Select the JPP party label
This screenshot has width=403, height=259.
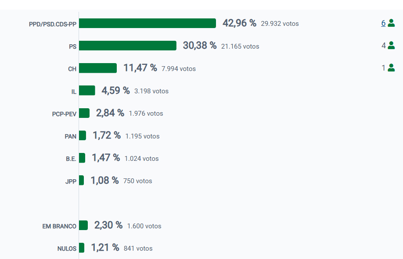pyautogui.click(x=71, y=181)
